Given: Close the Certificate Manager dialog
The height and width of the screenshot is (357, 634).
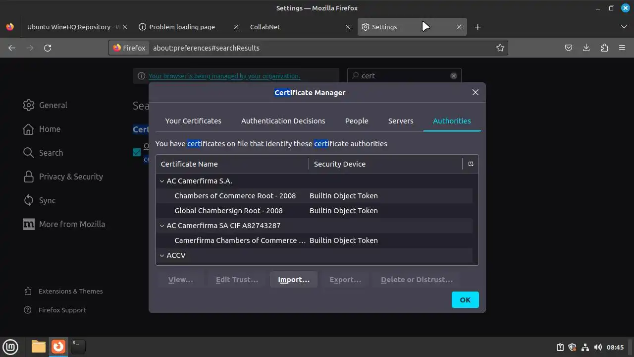Looking at the screenshot, I should pos(475,92).
